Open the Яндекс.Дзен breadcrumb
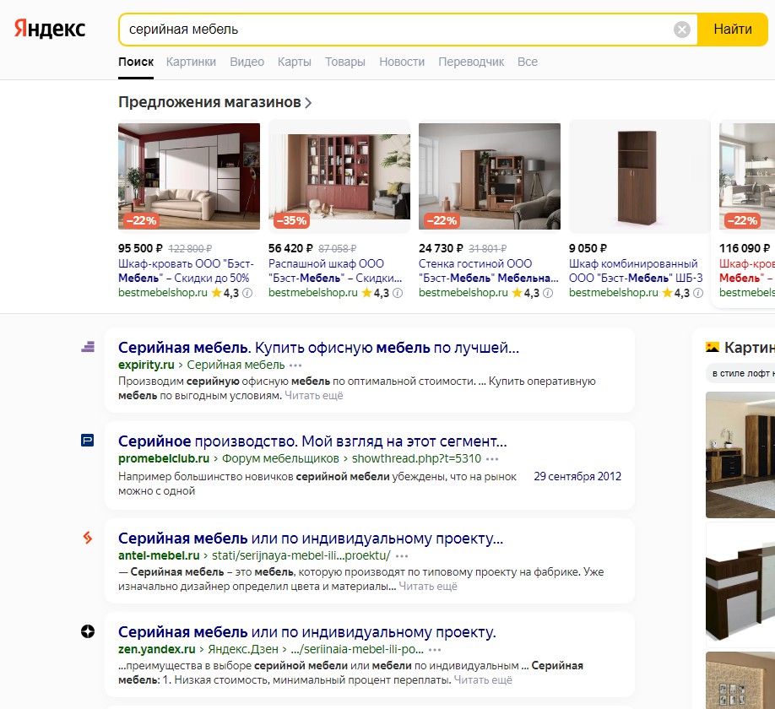This screenshot has height=709, width=775. (x=242, y=650)
